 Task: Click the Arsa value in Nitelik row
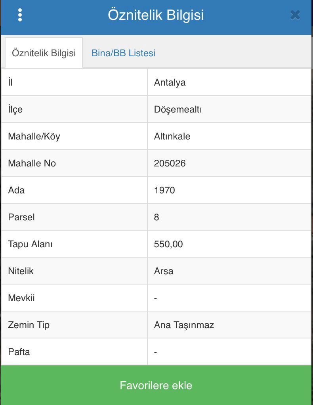coord(164,271)
